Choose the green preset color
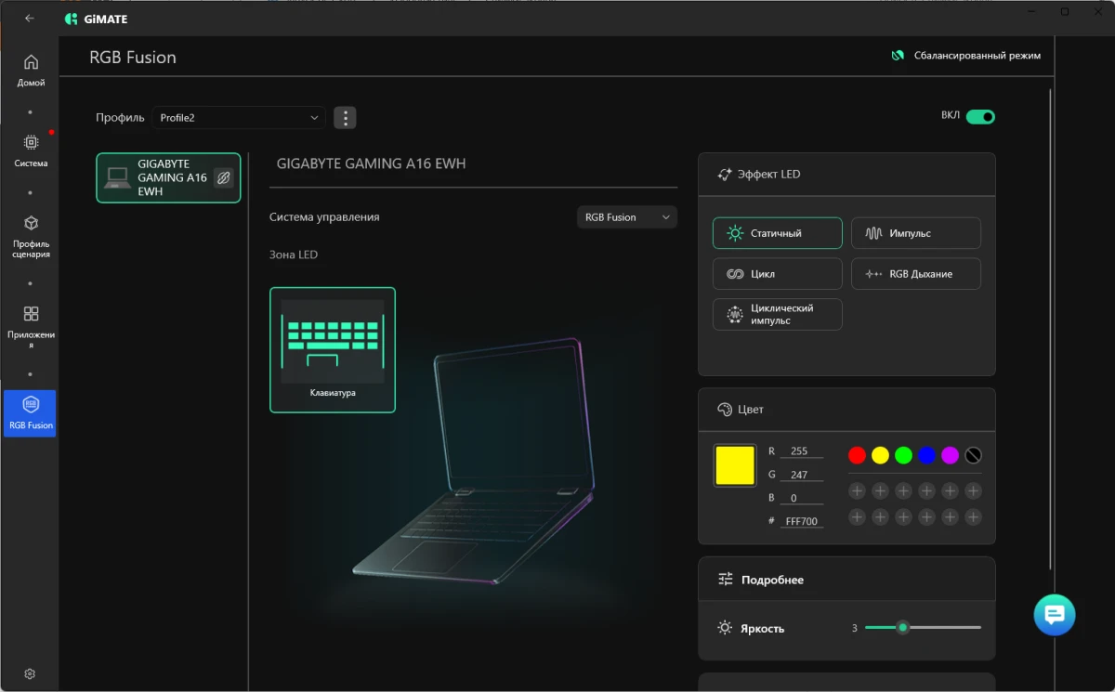Image resolution: width=1115 pixels, height=692 pixels. coord(904,455)
